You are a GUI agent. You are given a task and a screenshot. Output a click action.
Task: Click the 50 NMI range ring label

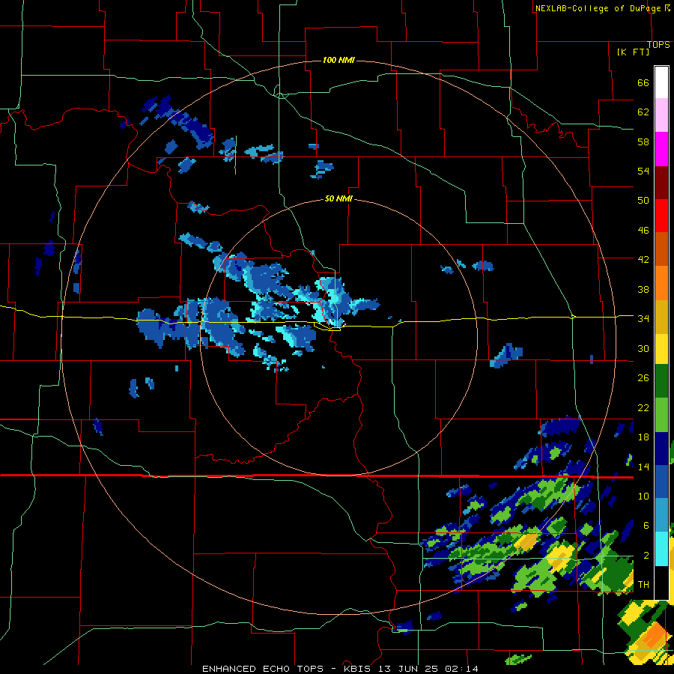point(338,198)
